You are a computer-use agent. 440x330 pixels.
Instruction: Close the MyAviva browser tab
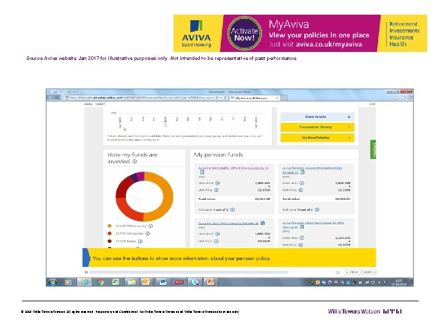[277, 98]
